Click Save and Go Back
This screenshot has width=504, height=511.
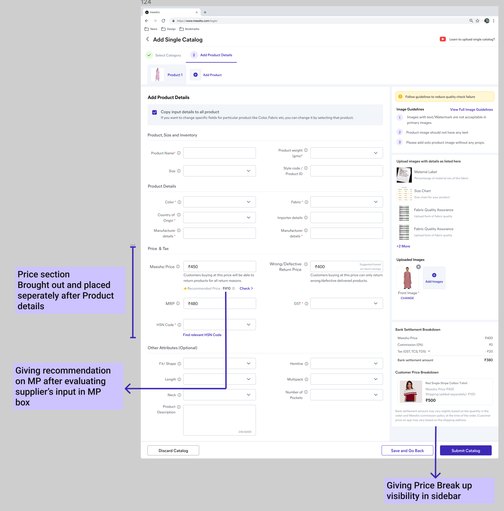(407, 450)
